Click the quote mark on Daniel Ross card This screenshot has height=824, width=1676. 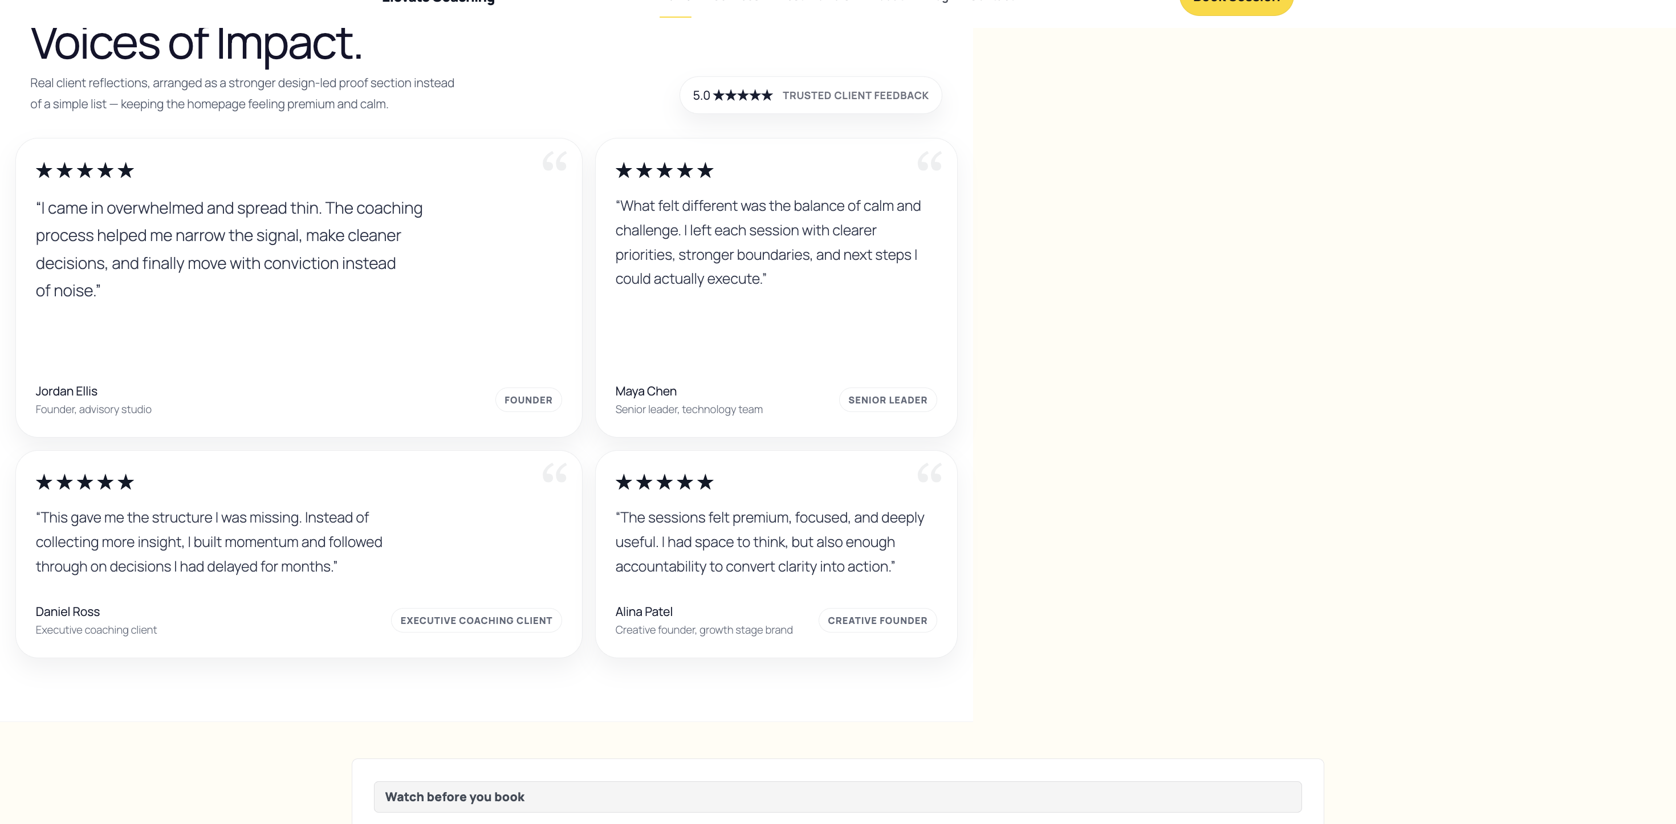[x=554, y=473]
